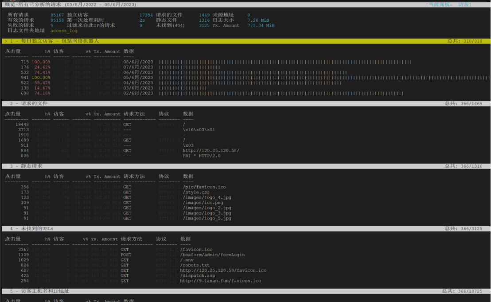Select the highlighted panel 1 每日独立访客 header
This screenshot has height=302, width=491.
pyautogui.click(x=246, y=41)
